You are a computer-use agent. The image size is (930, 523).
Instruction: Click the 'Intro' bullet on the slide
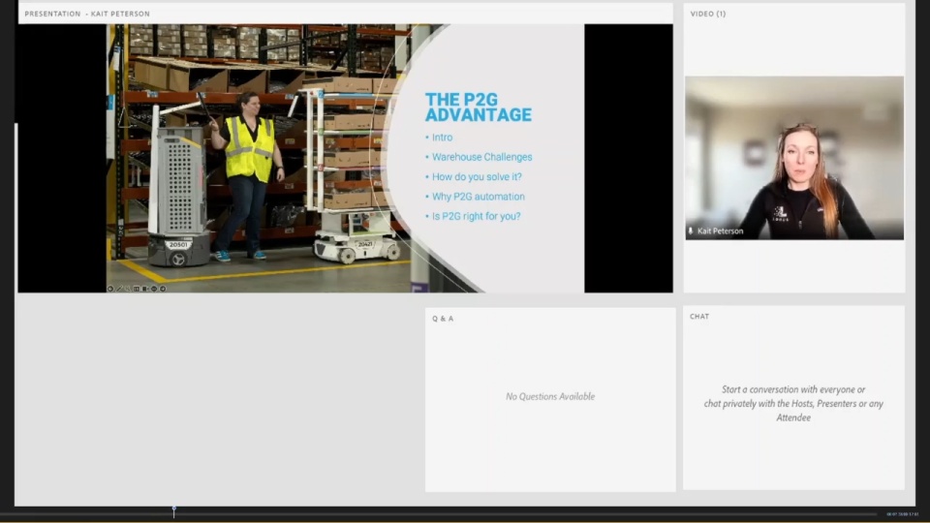pyautogui.click(x=442, y=137)
